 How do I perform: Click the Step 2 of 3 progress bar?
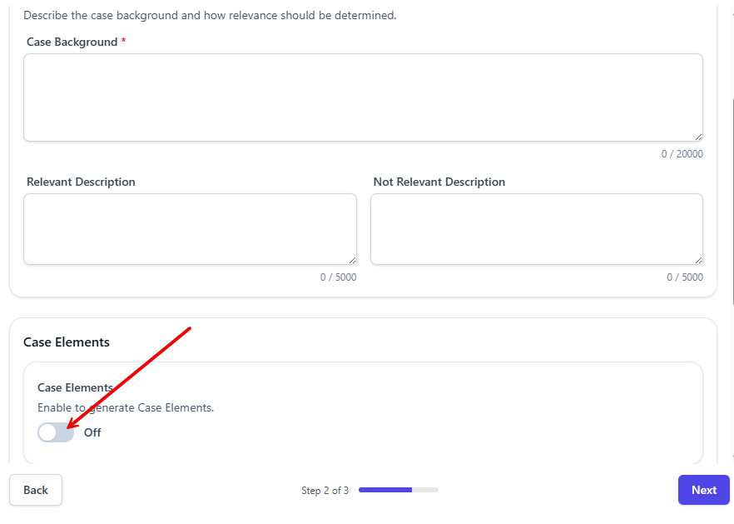click(x=398, y=491)
